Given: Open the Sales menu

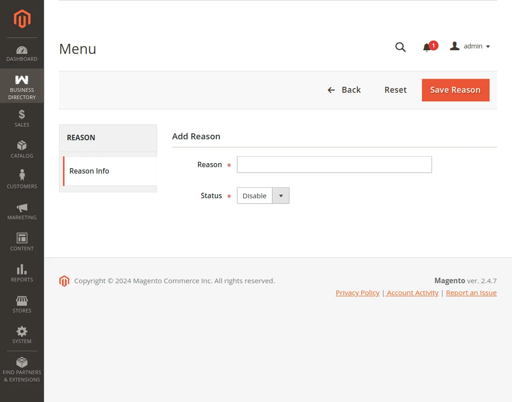Looking at the screenshot, I should pyautogui.click(x=22, y=118).
